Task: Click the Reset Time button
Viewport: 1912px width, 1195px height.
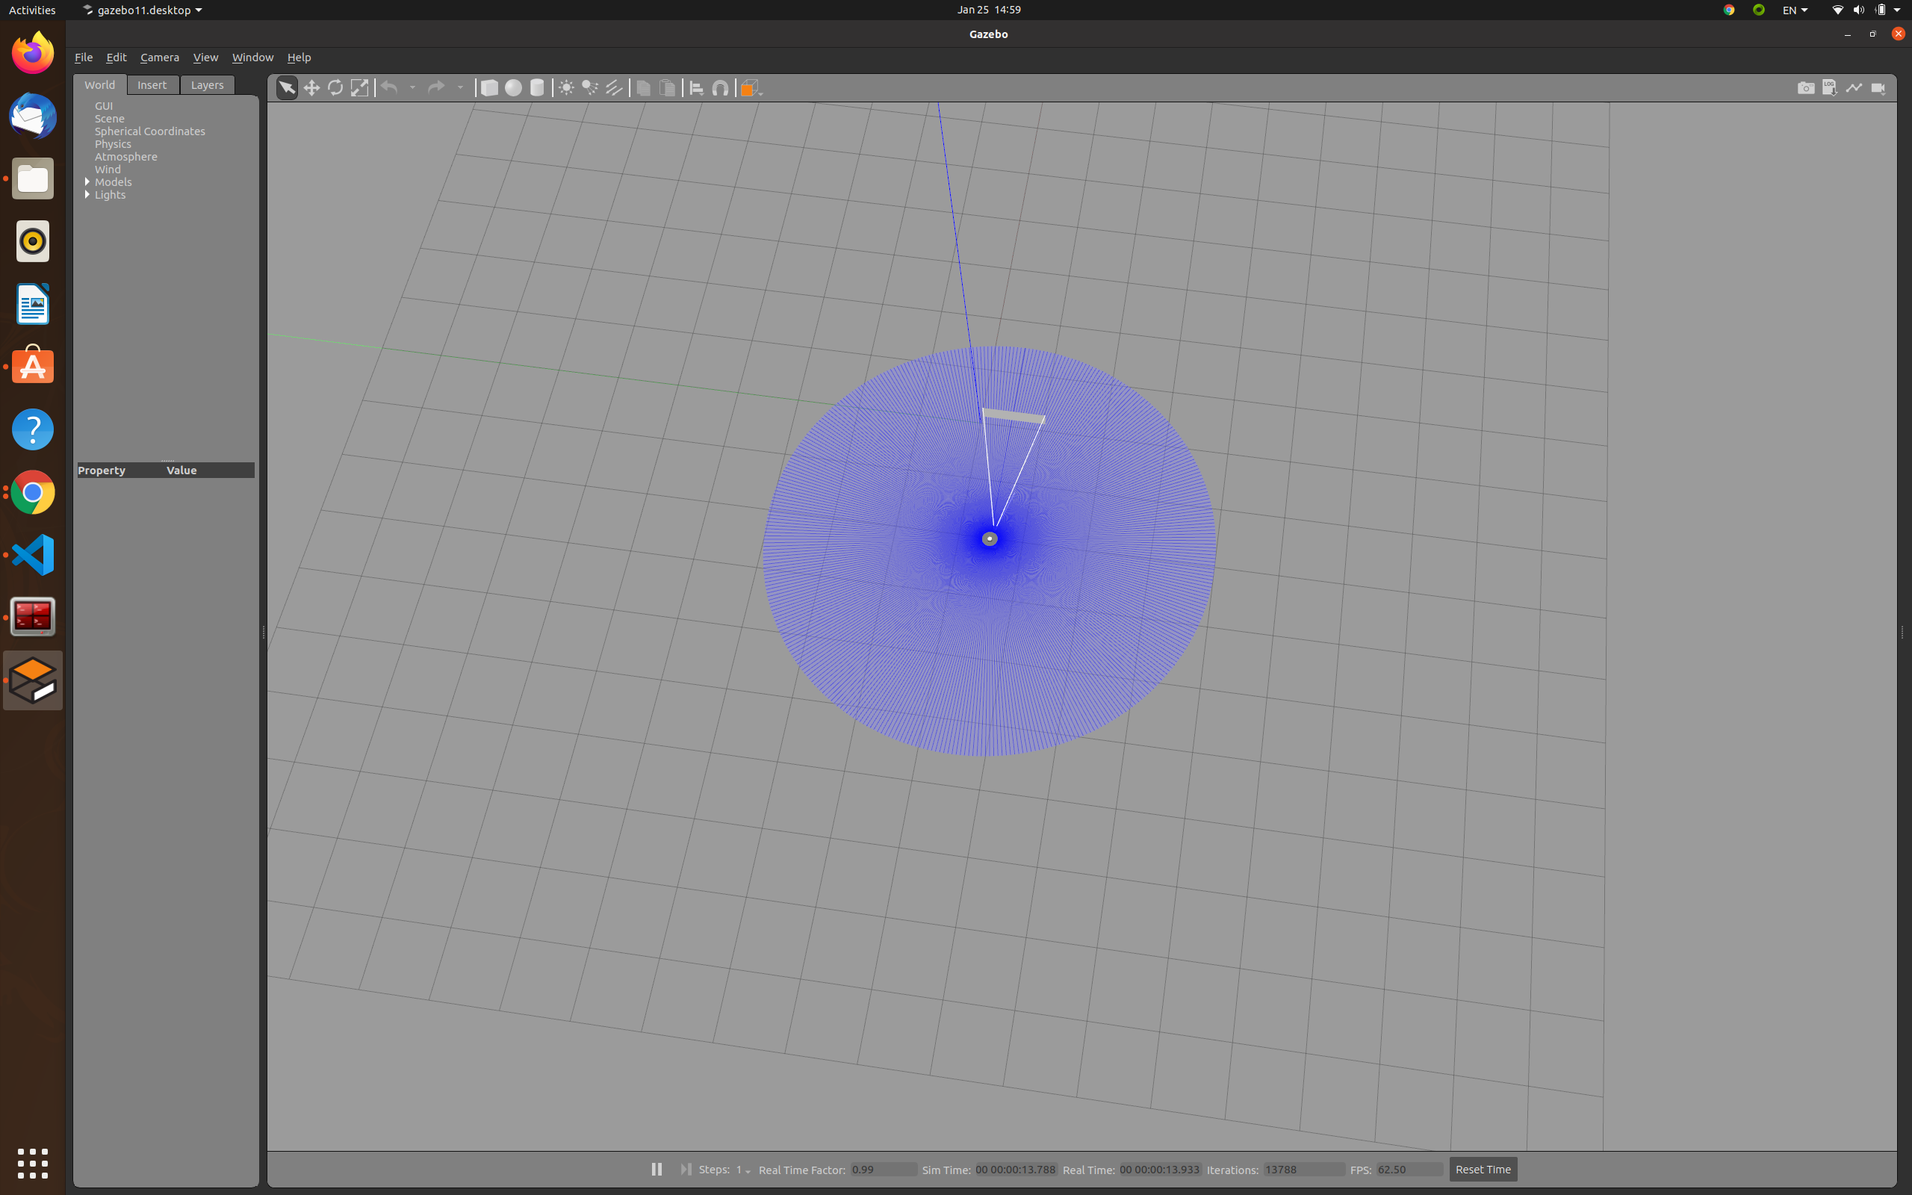Action: click(1483, 1169)
